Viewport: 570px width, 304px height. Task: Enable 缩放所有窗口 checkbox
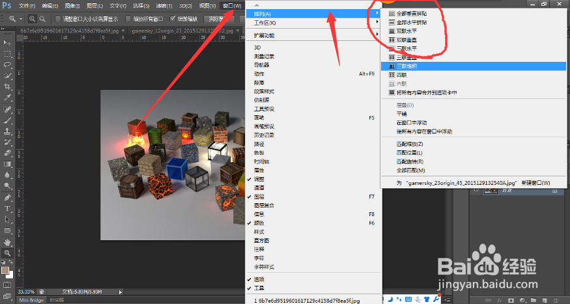click(x=128, y=18)
